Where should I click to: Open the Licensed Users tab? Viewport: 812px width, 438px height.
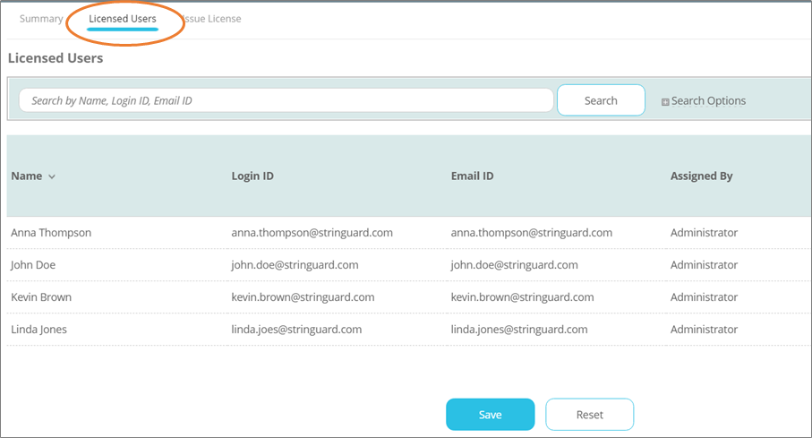pyautogui.click(x=123, y=19)
